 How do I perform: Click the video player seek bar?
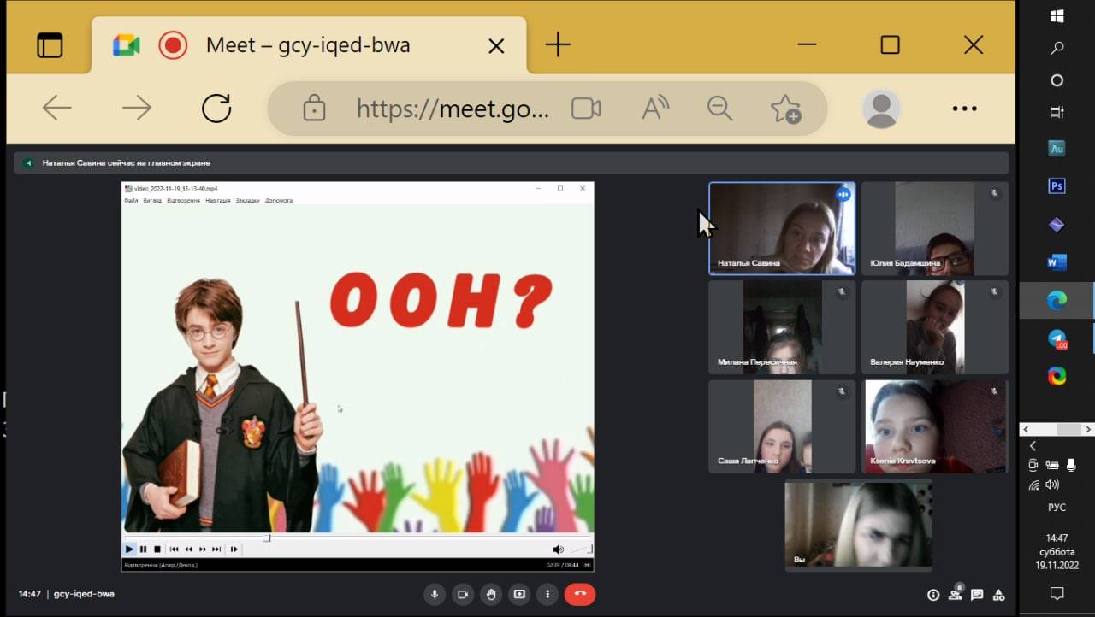click(358, 538)
